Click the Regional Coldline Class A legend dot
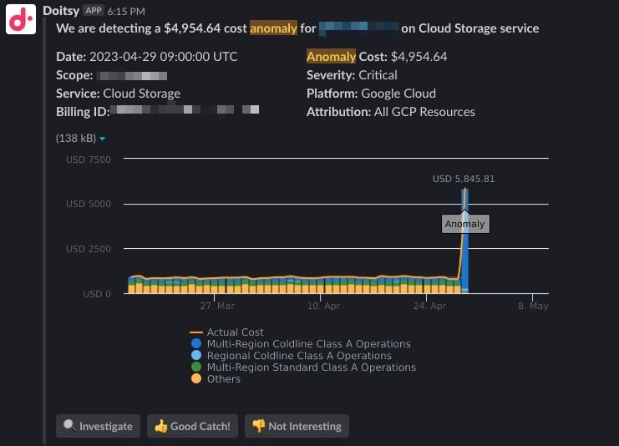 (196, 355)
